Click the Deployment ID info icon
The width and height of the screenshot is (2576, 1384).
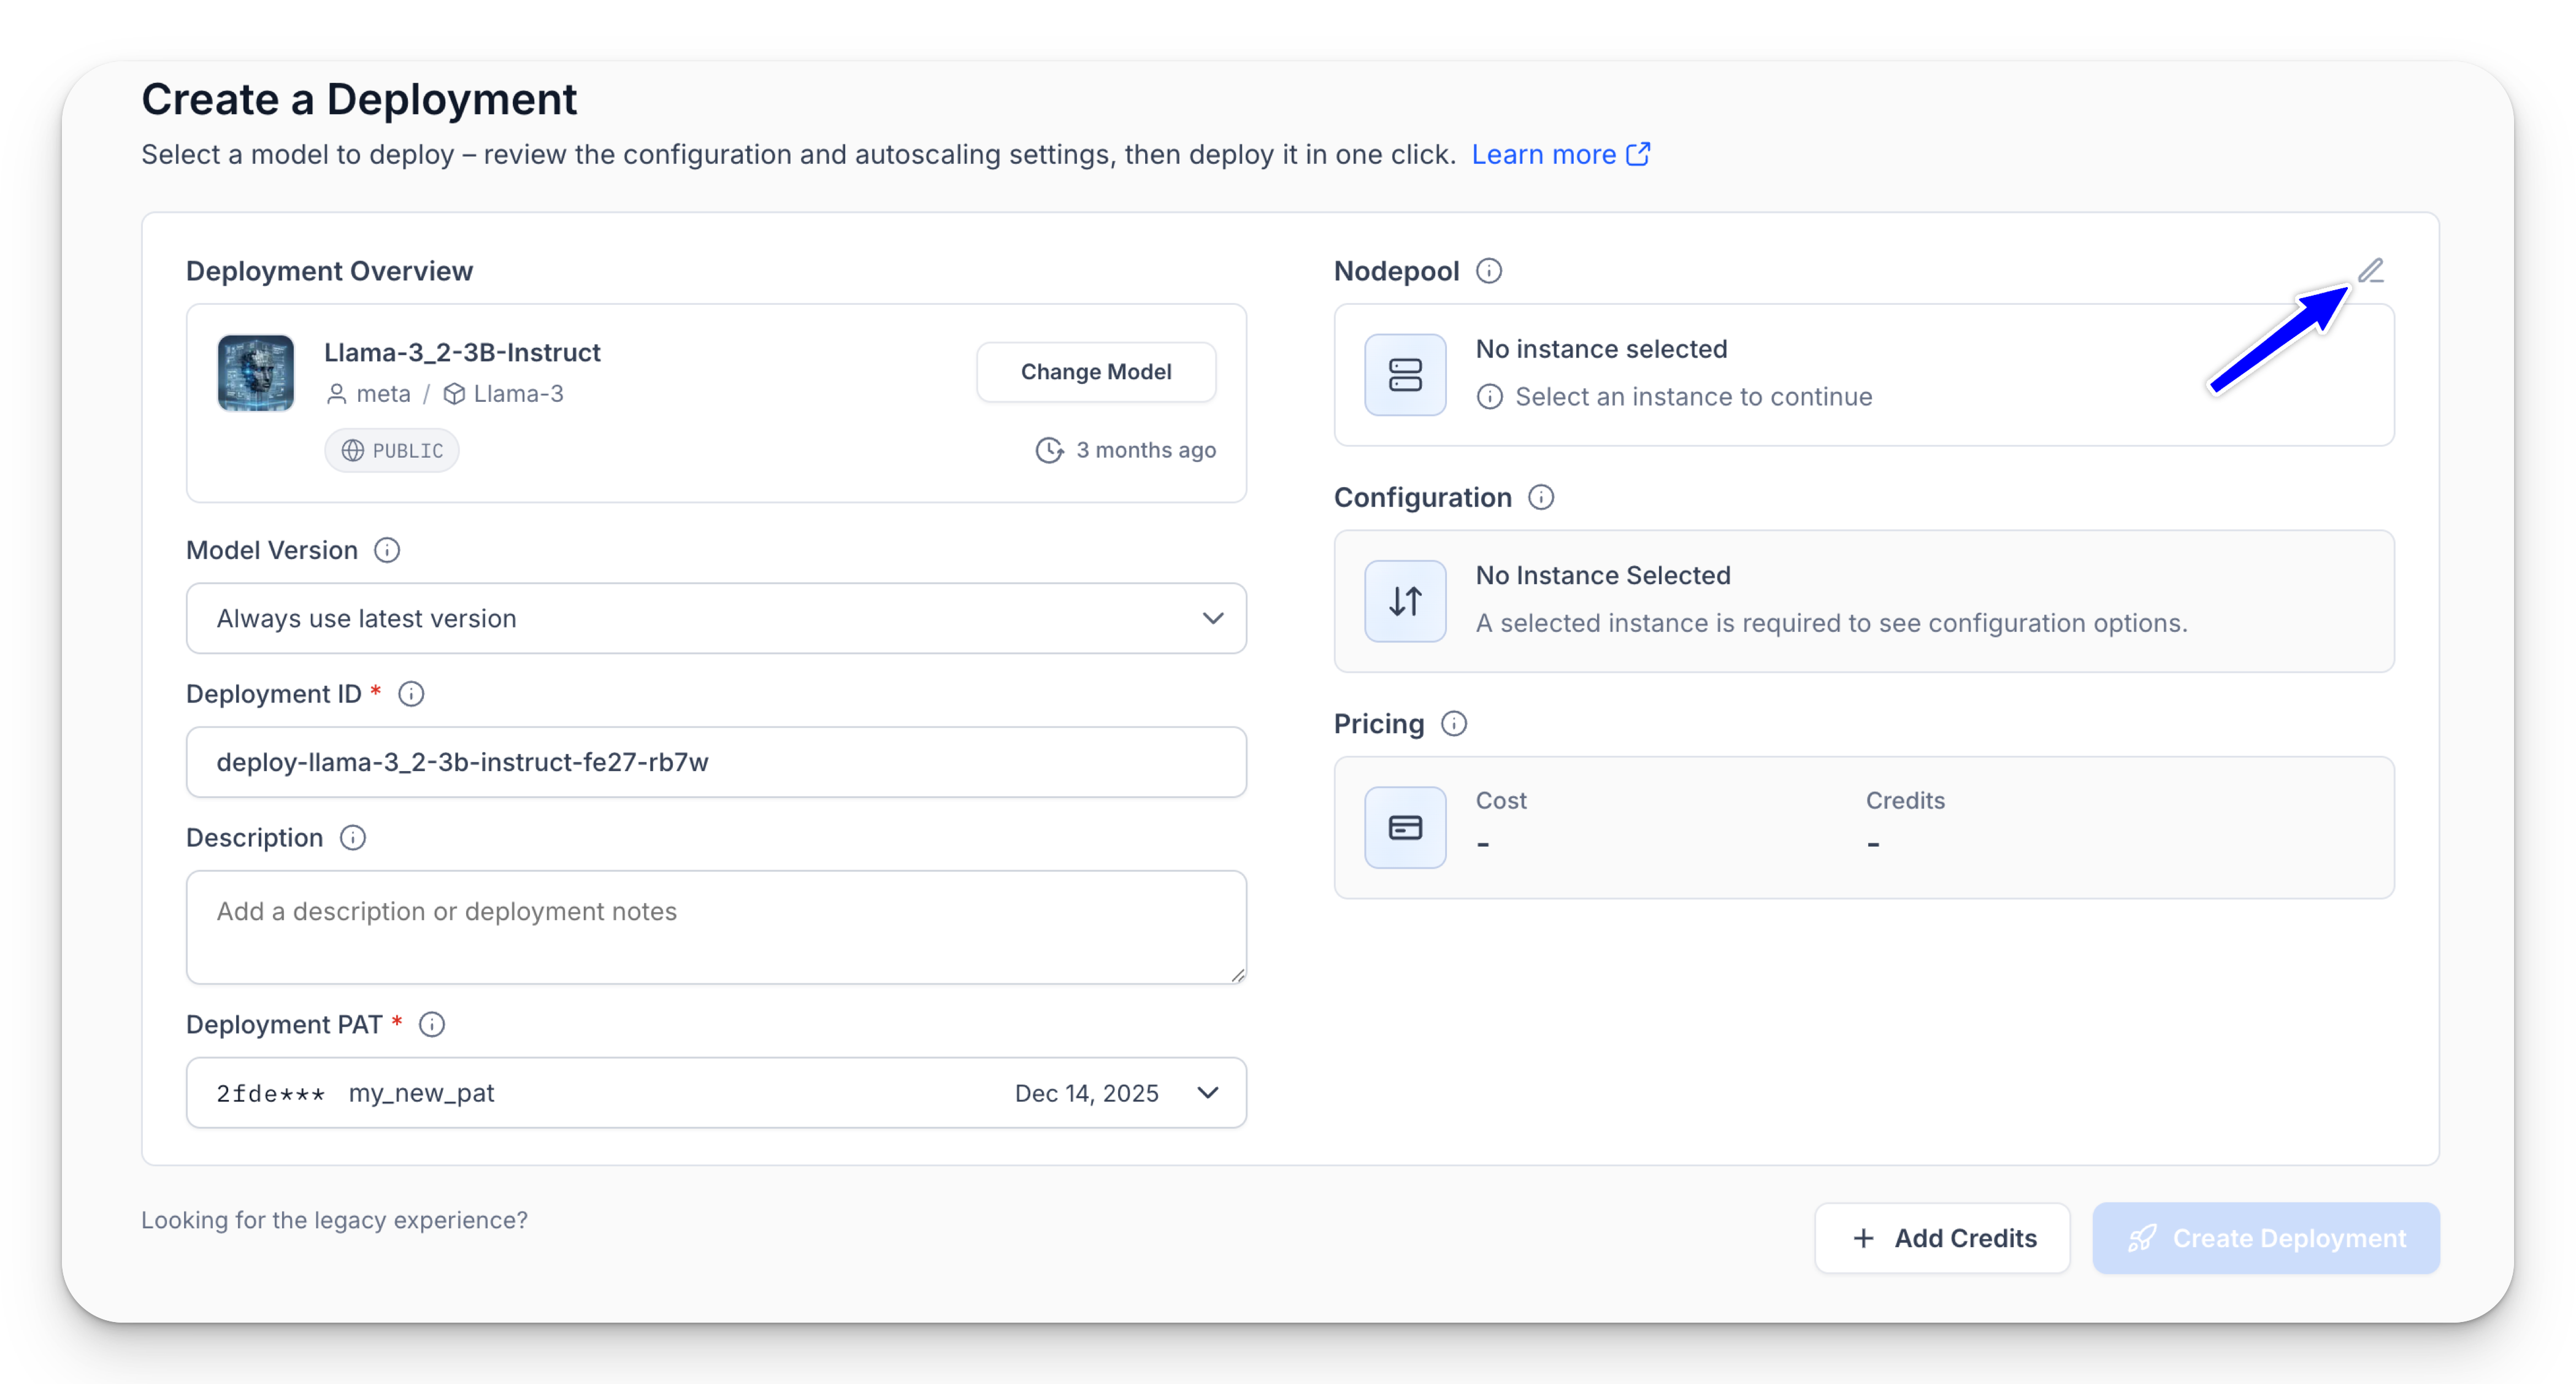(411, 693)
